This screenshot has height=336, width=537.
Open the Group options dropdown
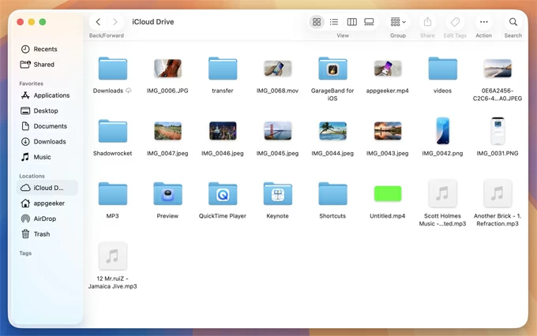tap(398, 22)
